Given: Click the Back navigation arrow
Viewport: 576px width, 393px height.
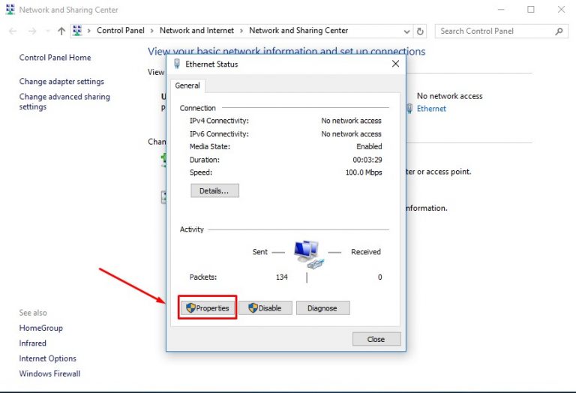Looking at the screenshot, I should click(13, 31).
